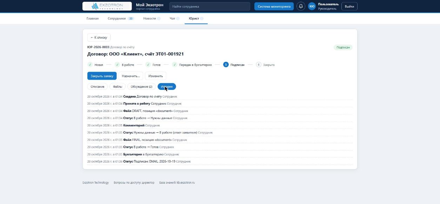This screenshot has height=204, width=440.
Task: Select history entry Файл DRAFT, позиция «document»
Action: (x=220, y=111)
